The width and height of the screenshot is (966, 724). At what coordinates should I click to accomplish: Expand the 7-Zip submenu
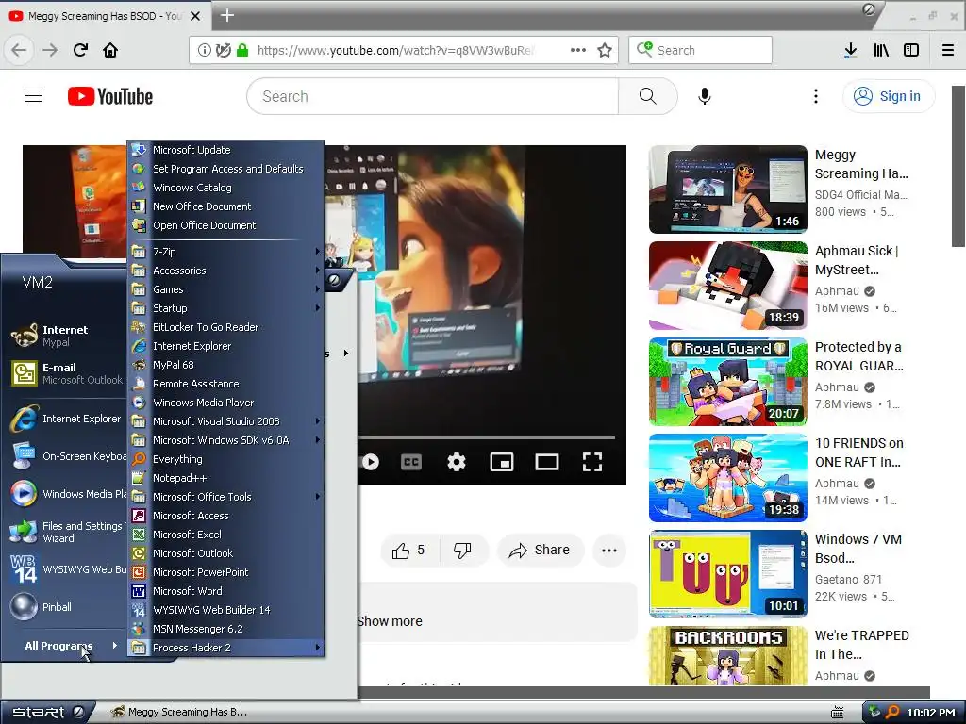(x=225, y=252)
